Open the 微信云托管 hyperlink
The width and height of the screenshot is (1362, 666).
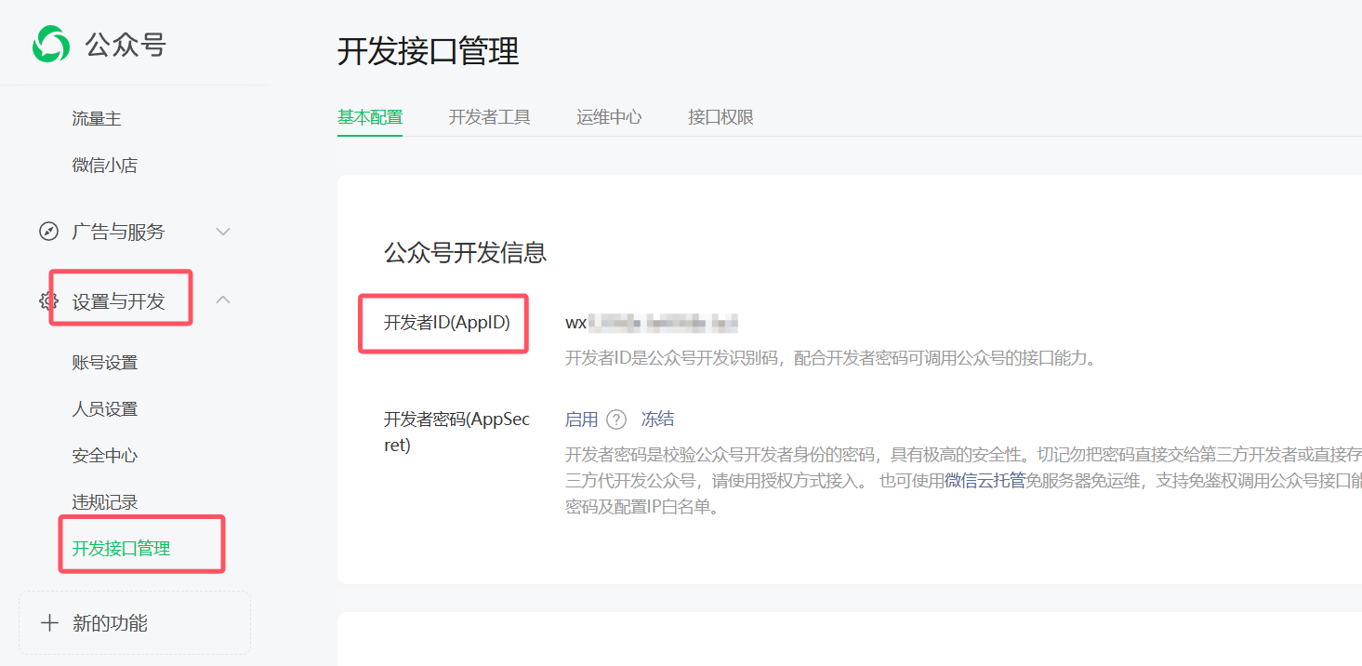coord(985,481)
